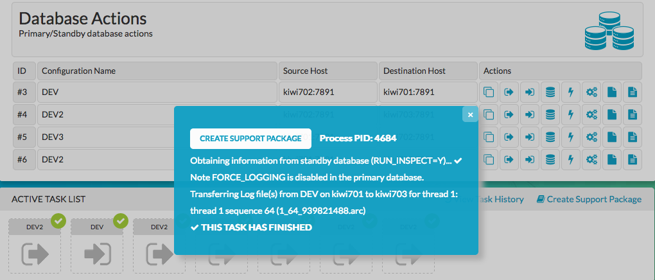Viewport: 655px width, 280px height.
Task: Click the FORCE_LOGGING is disabled note
Action: [x=307, y=178]
